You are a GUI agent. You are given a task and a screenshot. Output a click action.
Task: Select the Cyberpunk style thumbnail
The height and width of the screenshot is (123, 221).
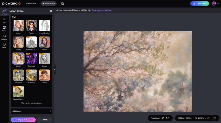pos(31,59)
